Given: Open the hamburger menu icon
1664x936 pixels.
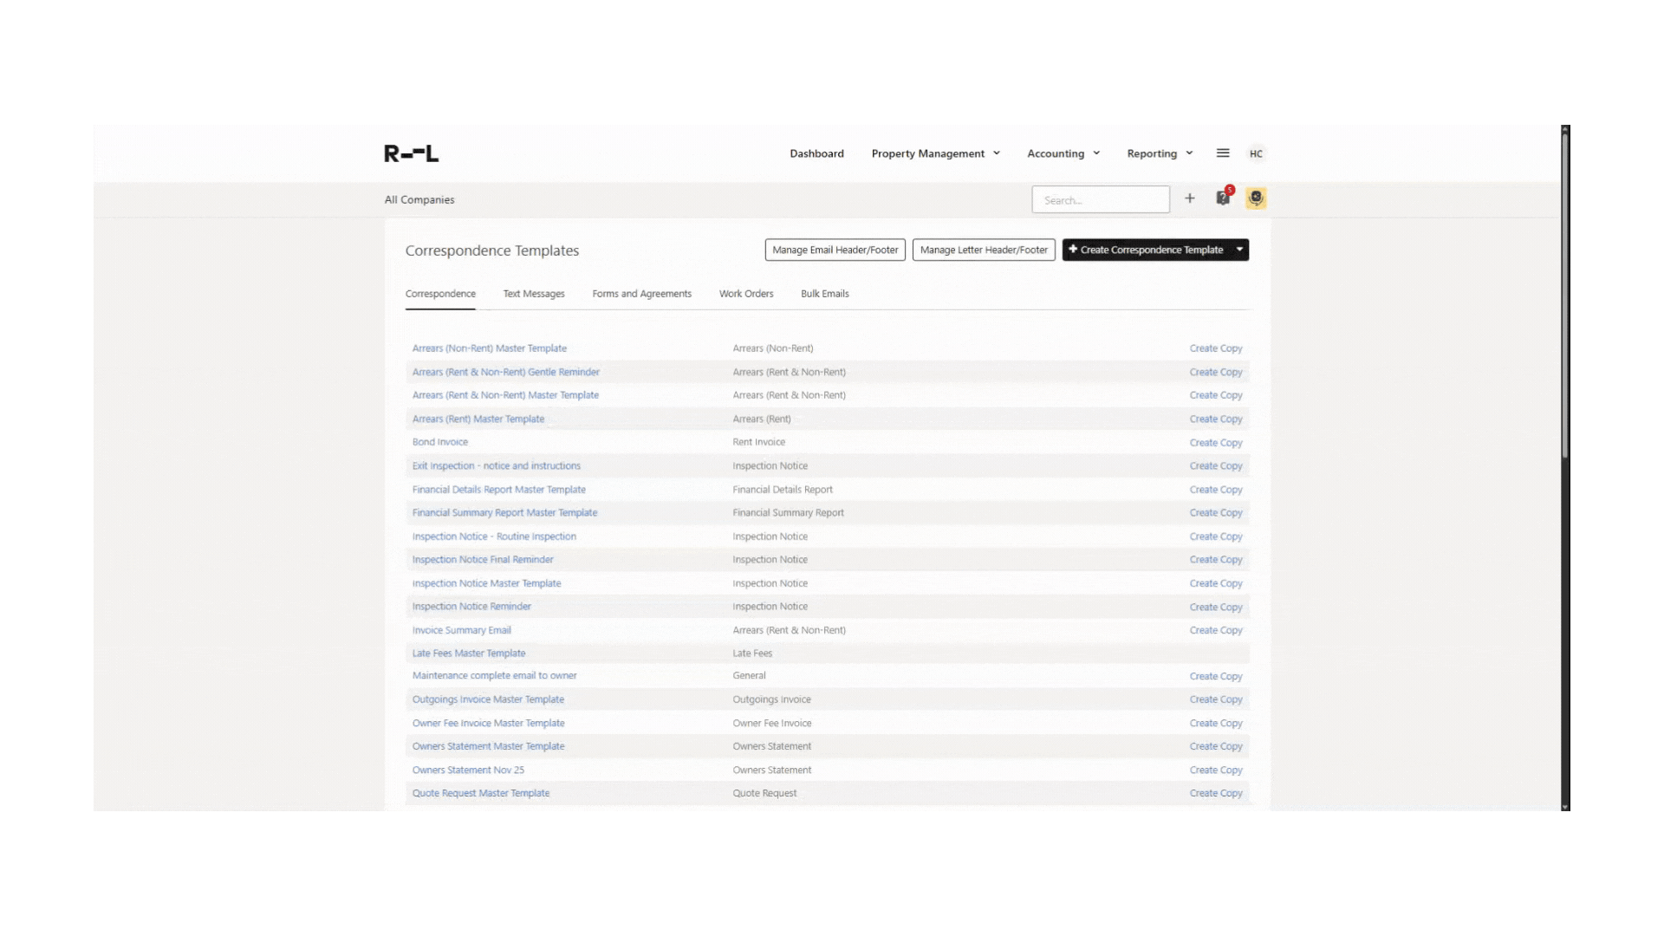Looking at the screenshot, I should (x=1223, y=153).
